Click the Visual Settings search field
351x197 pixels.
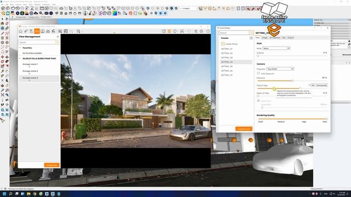coord(234,33)
